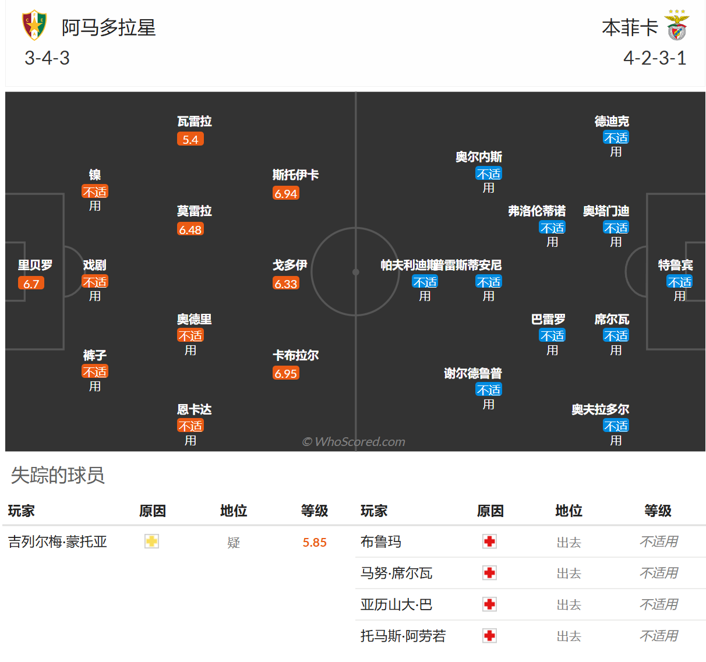Click yellow doubtful icon for 吉列尔梅·蒙托亚
Viewport: 706px width, 662px height.
coord(151,541)
